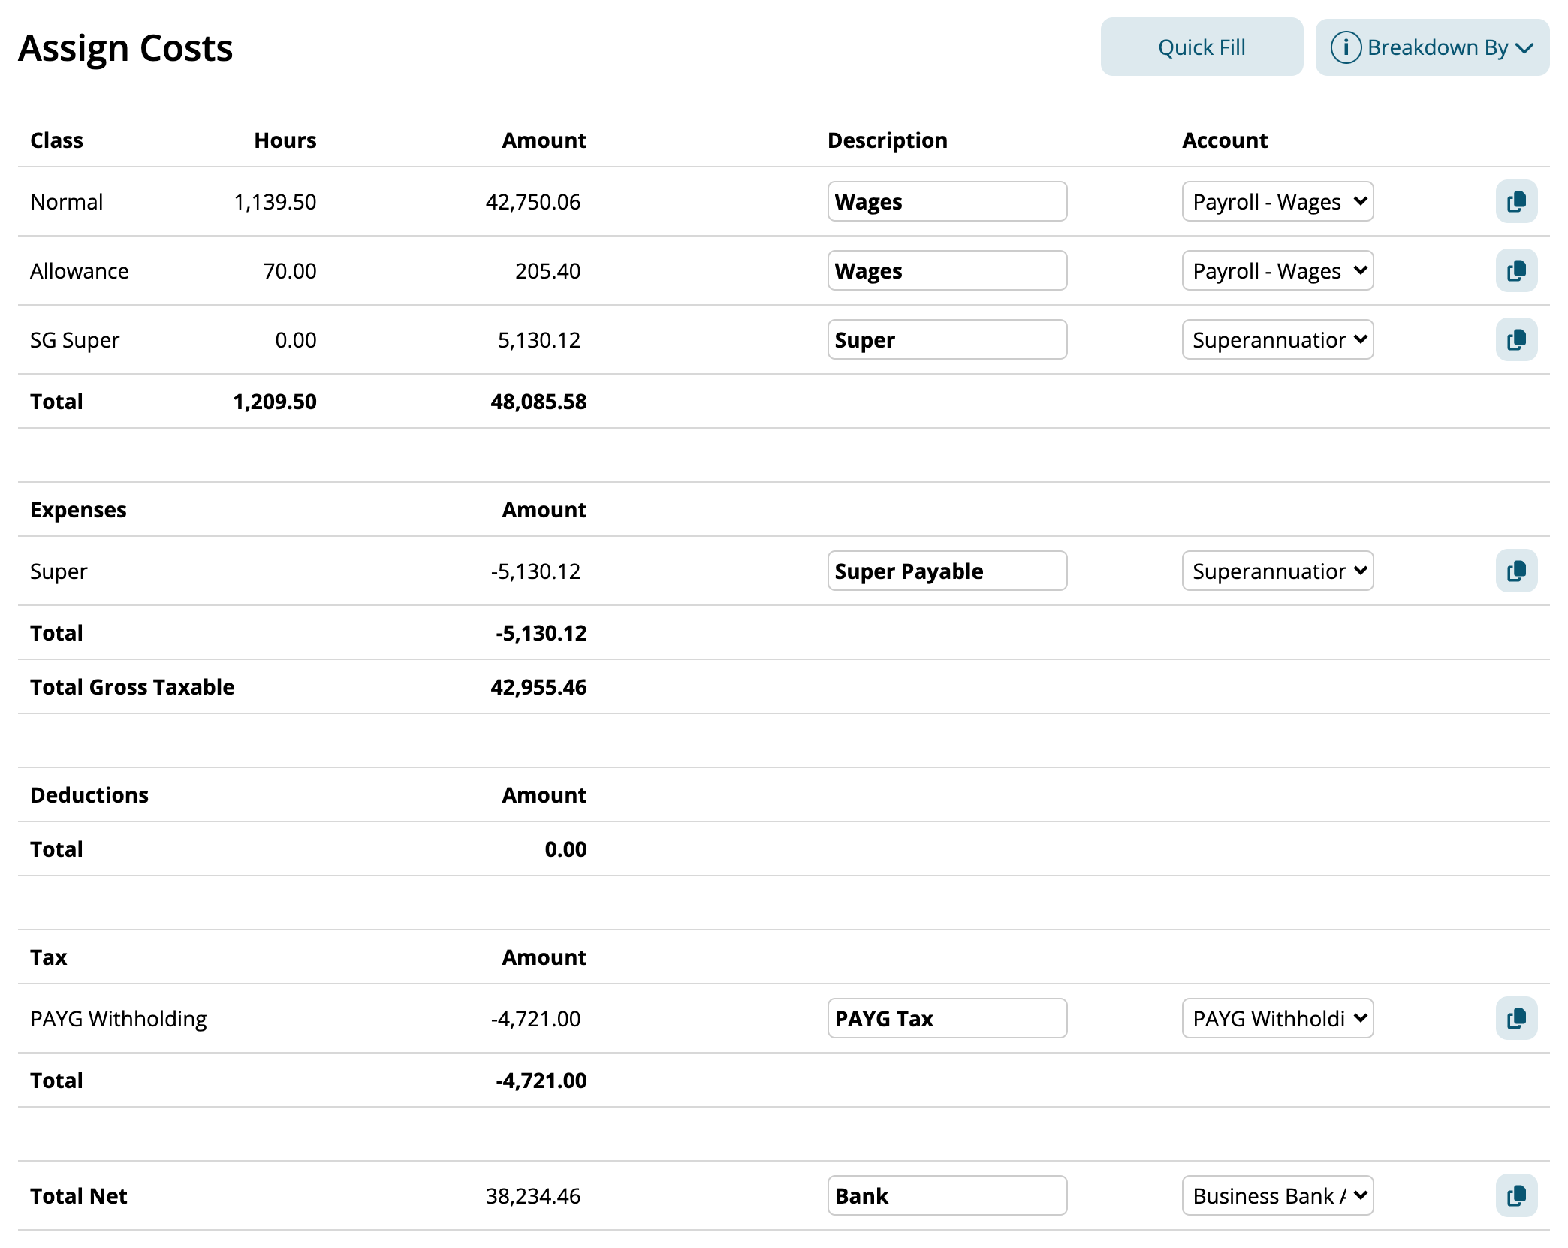Image resolution: width=1568 pixels, height=1248 pixels.
Task: Click the Expenses section header
Action: (78, 510)
